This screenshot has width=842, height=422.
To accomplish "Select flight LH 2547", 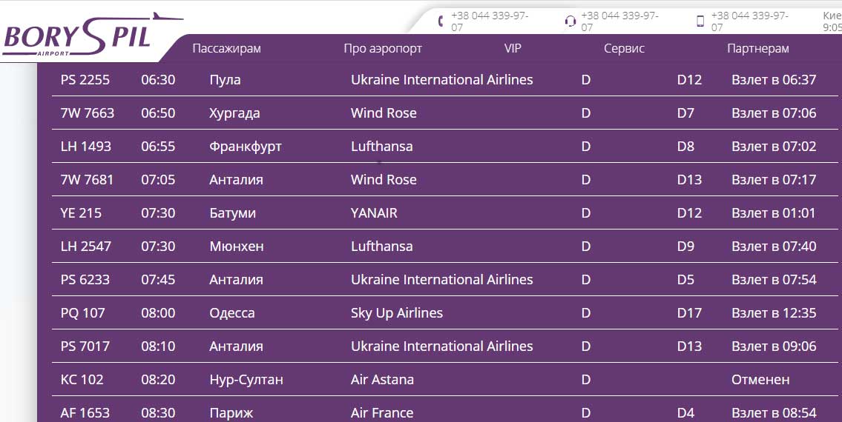I will coord(86,246).
